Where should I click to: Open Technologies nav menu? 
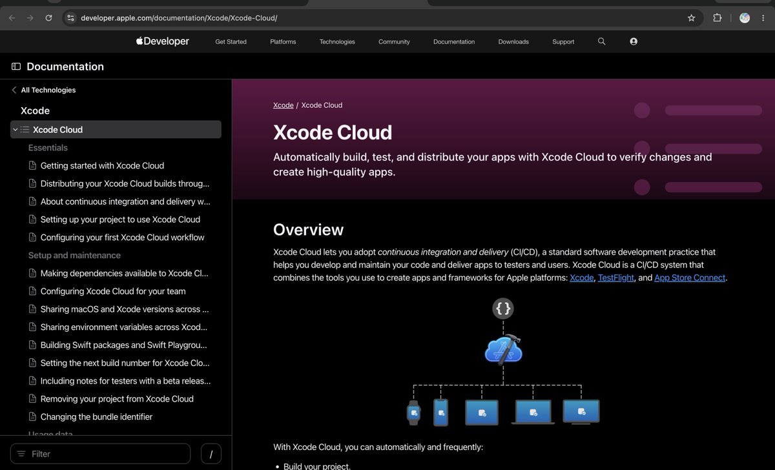coord(337,42)
